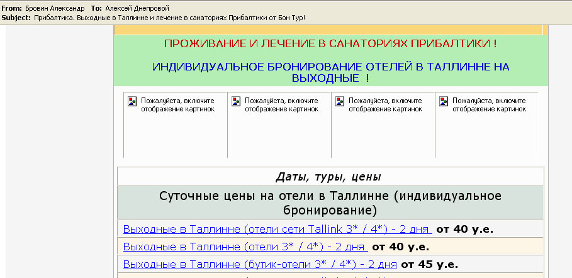Click third 'Пожалуйста, включите отображение картинок' placeholder text

[x=386, y=105]
